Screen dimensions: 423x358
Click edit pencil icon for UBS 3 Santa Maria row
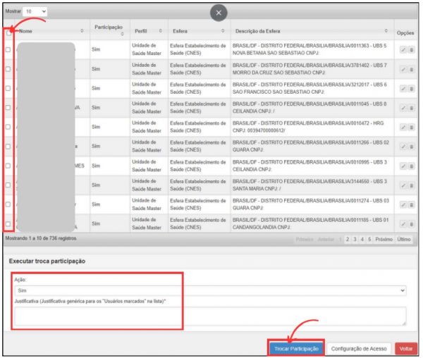coord(402,185)
